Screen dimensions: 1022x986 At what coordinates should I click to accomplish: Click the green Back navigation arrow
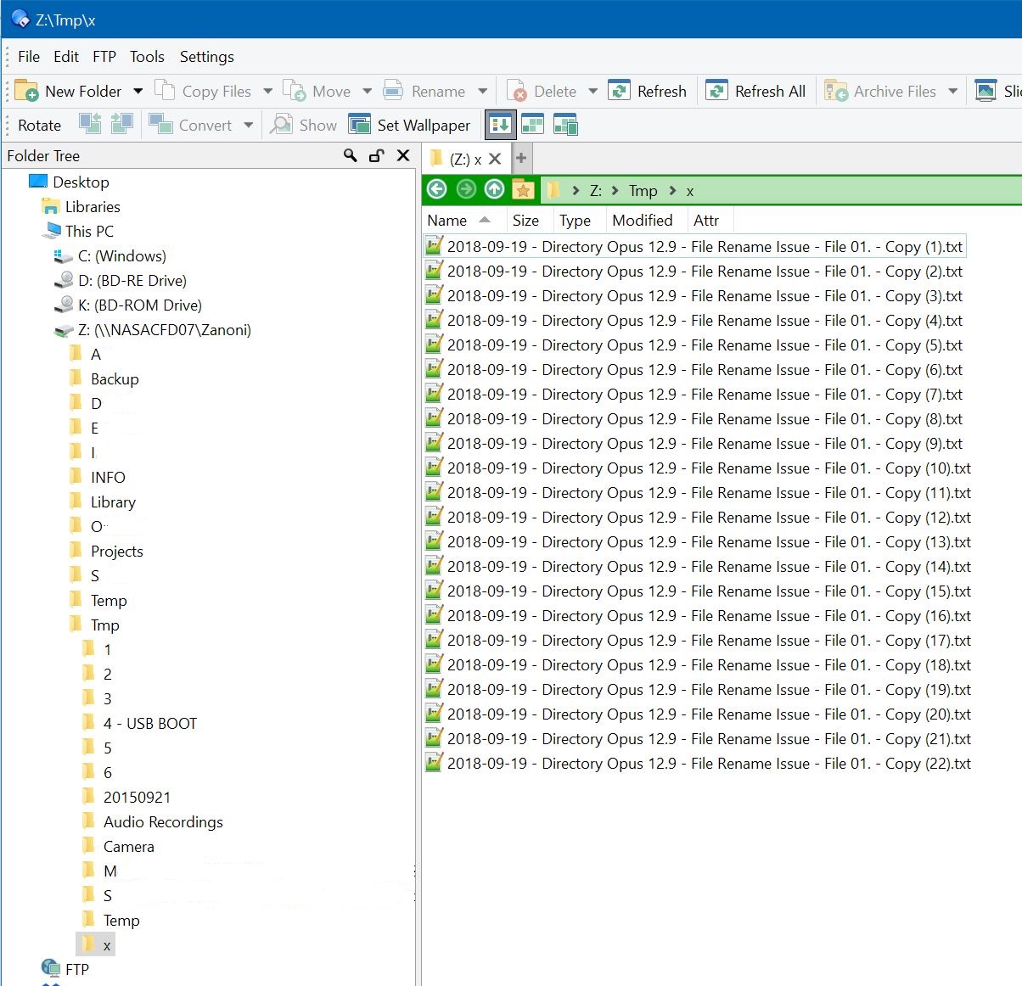pyautogui.click(x=437, y=189)
